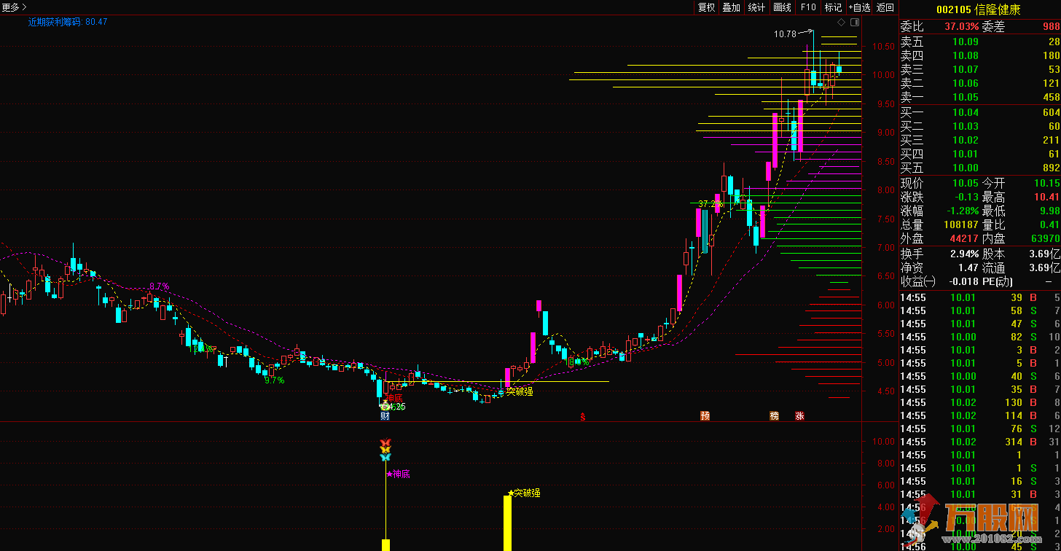
Task: Click the 返回 back button
Action: [885, 7]
